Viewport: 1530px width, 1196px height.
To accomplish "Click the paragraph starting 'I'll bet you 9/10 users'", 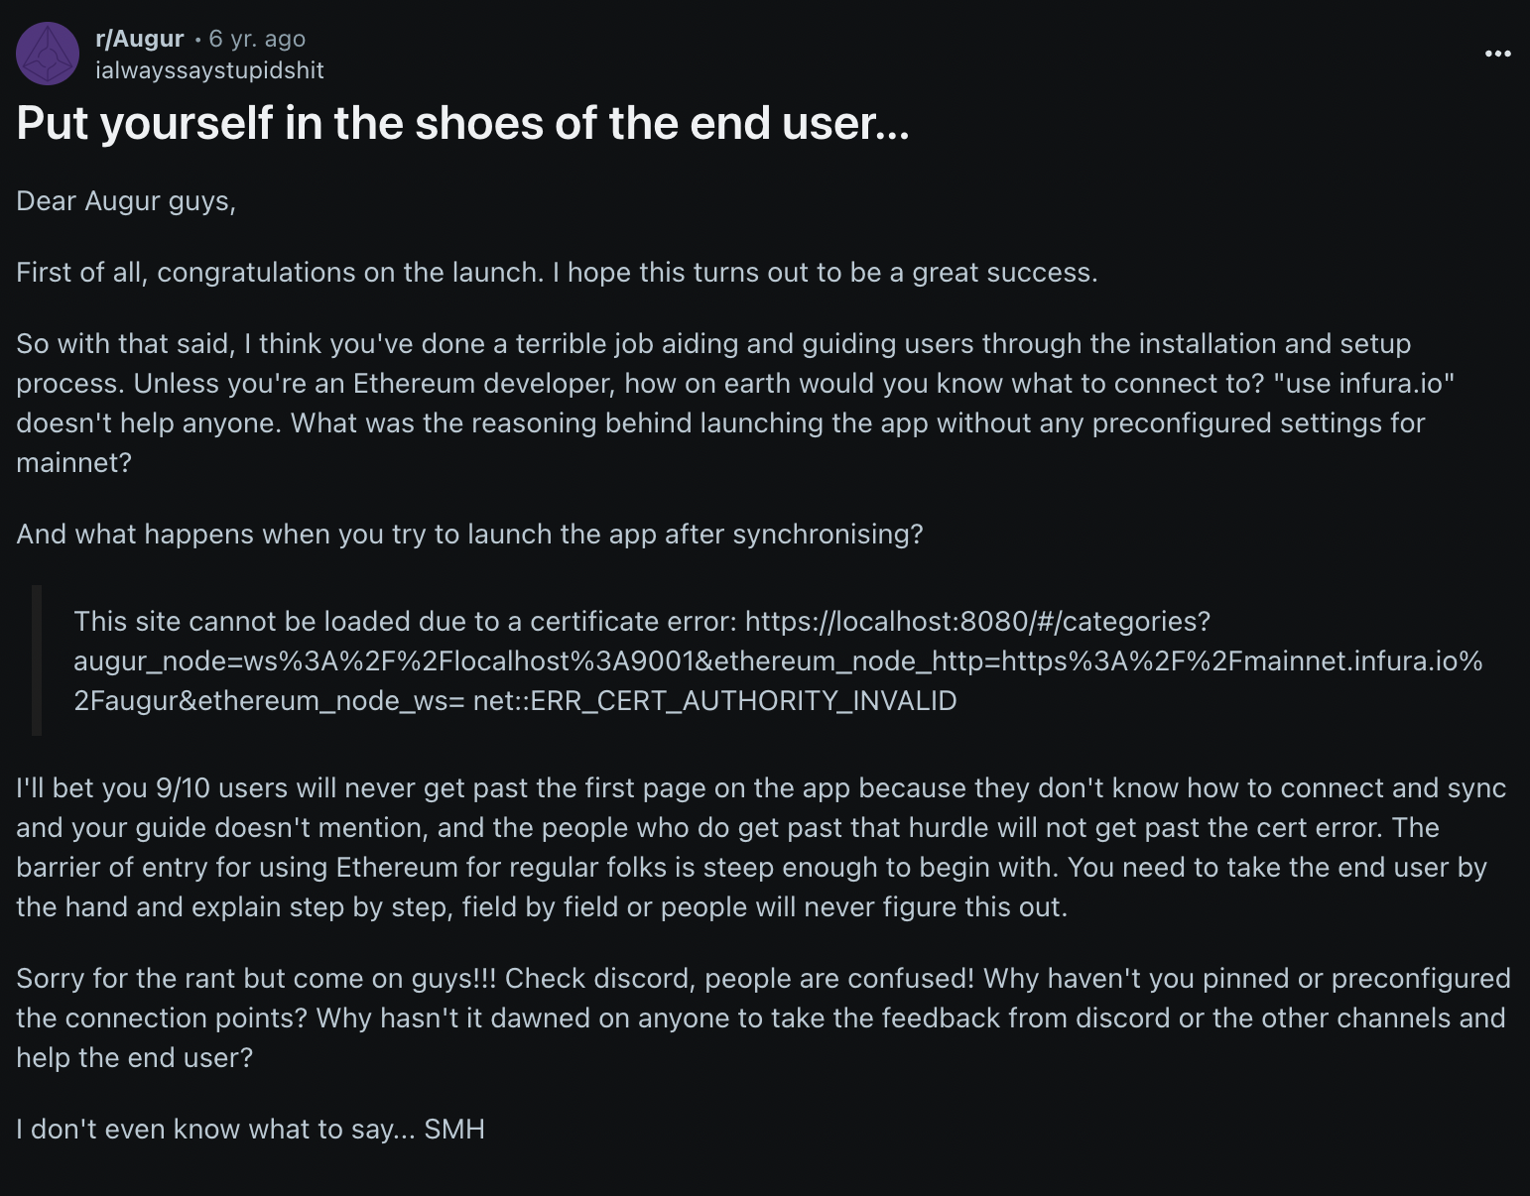I will tap(761, 847).
